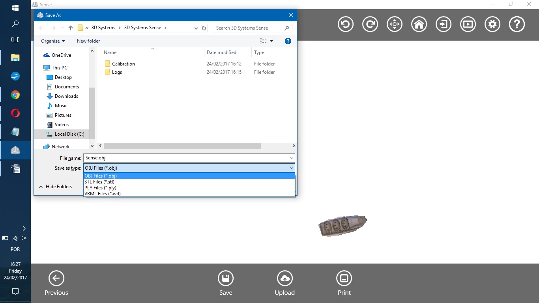The width and height of the screenshot is (539, 303).
Task: Create a New folder
Action: pyautogui.click(x=88, y=41)
